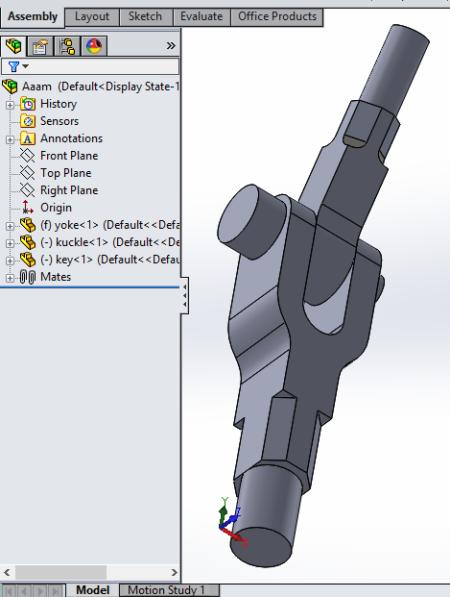450x597 pixels.
Task: Click the Front Plane icon
Action: click(x=28, y=156)
